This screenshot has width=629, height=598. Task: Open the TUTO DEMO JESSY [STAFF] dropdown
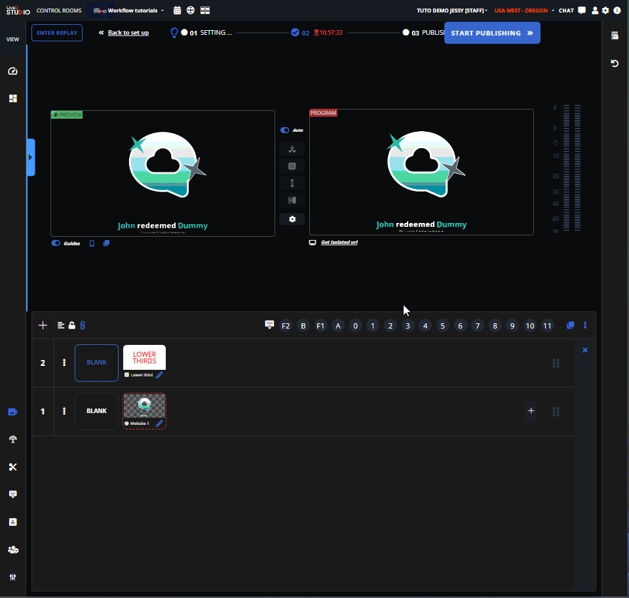[x=452, y=10]
